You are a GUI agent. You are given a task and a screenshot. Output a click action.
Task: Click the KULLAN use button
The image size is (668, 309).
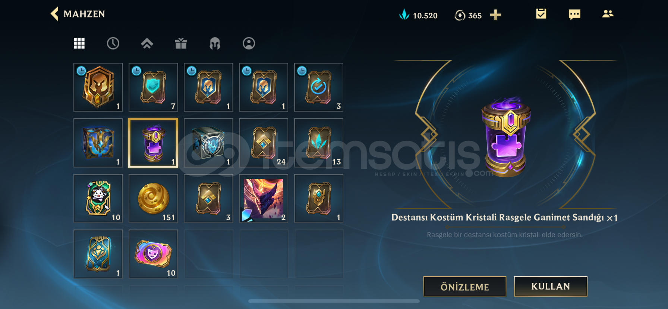point(551,286)
